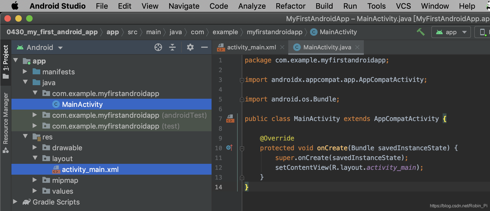This screenshot has height=211, width=490.
Task: Open the app run configuration dropdown
Action: click(451, 32)
